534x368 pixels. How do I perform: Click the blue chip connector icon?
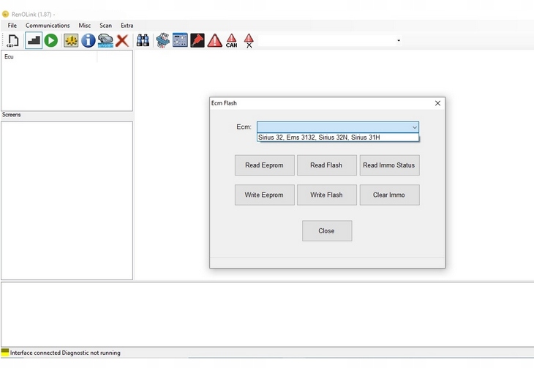(163, 40)
